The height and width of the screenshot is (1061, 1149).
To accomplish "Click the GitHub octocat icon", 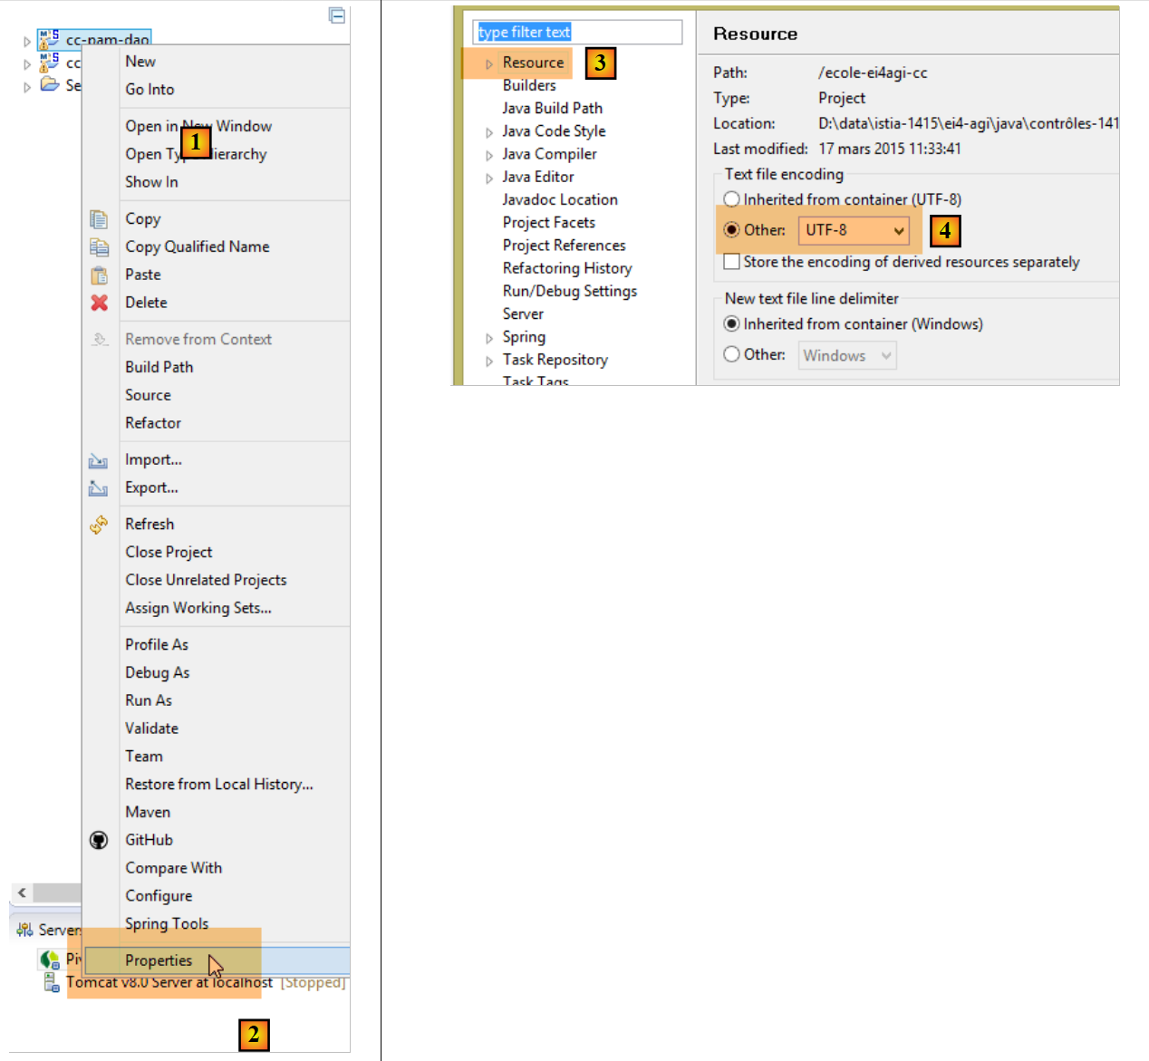I will click(99, 841).
